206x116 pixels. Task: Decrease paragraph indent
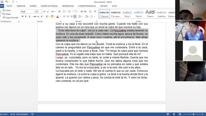(x=82, y=12)
